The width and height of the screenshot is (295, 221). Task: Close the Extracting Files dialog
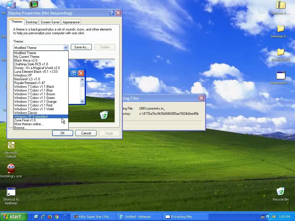coord(201,98)
